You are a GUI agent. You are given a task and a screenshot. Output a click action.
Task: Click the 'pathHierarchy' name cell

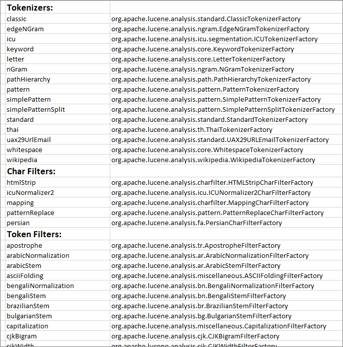[x=28, y=80]
